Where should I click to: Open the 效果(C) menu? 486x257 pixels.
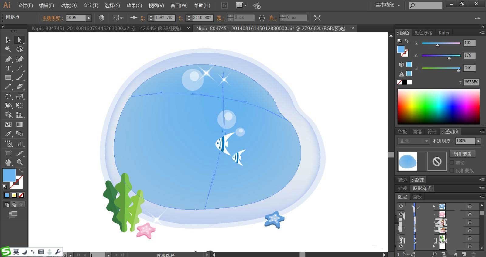pyautogui.click(x=134, y=5)
